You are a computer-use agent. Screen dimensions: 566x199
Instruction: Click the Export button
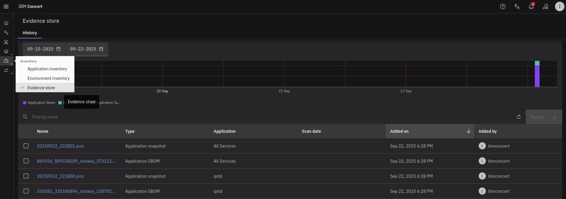[x=543, y=117]
